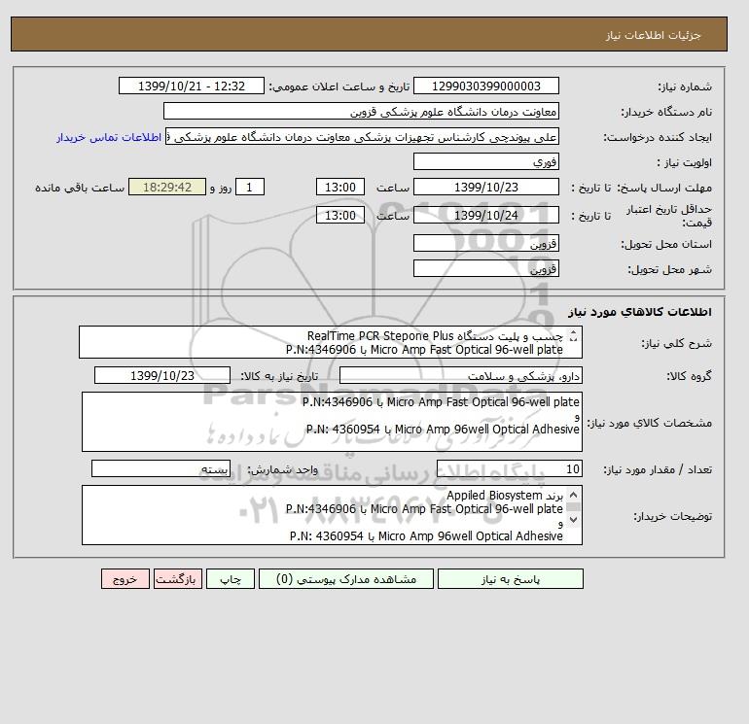
Task: Click the announcement date field 1399/10/21 - 12:32
Action: point(191,86)
